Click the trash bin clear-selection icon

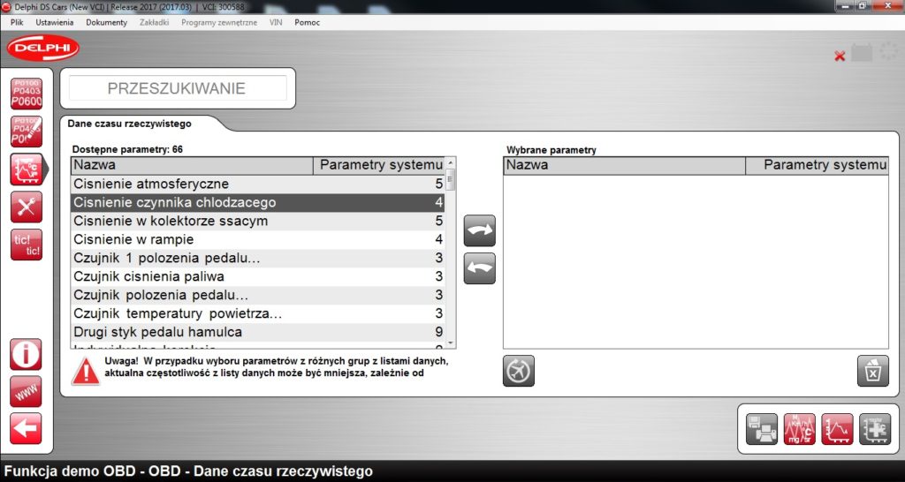pyautogui.click(x=872, y=371)
